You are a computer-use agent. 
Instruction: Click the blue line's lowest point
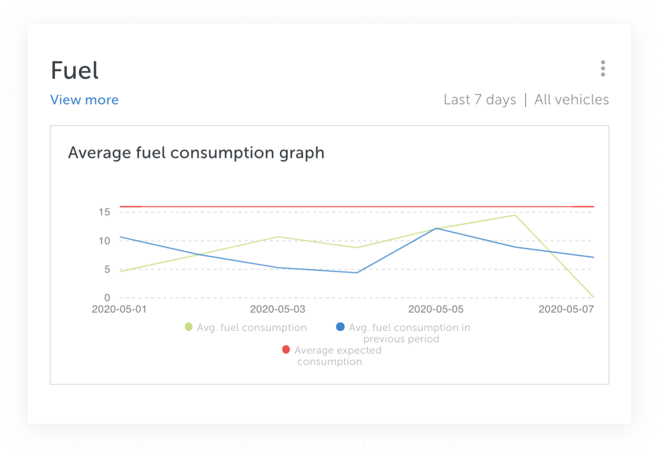(x=356, y=273)
